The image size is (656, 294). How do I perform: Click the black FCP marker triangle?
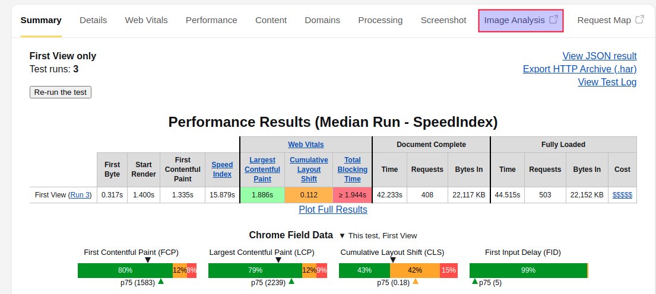pyautogui.click(x=148, y=260)
